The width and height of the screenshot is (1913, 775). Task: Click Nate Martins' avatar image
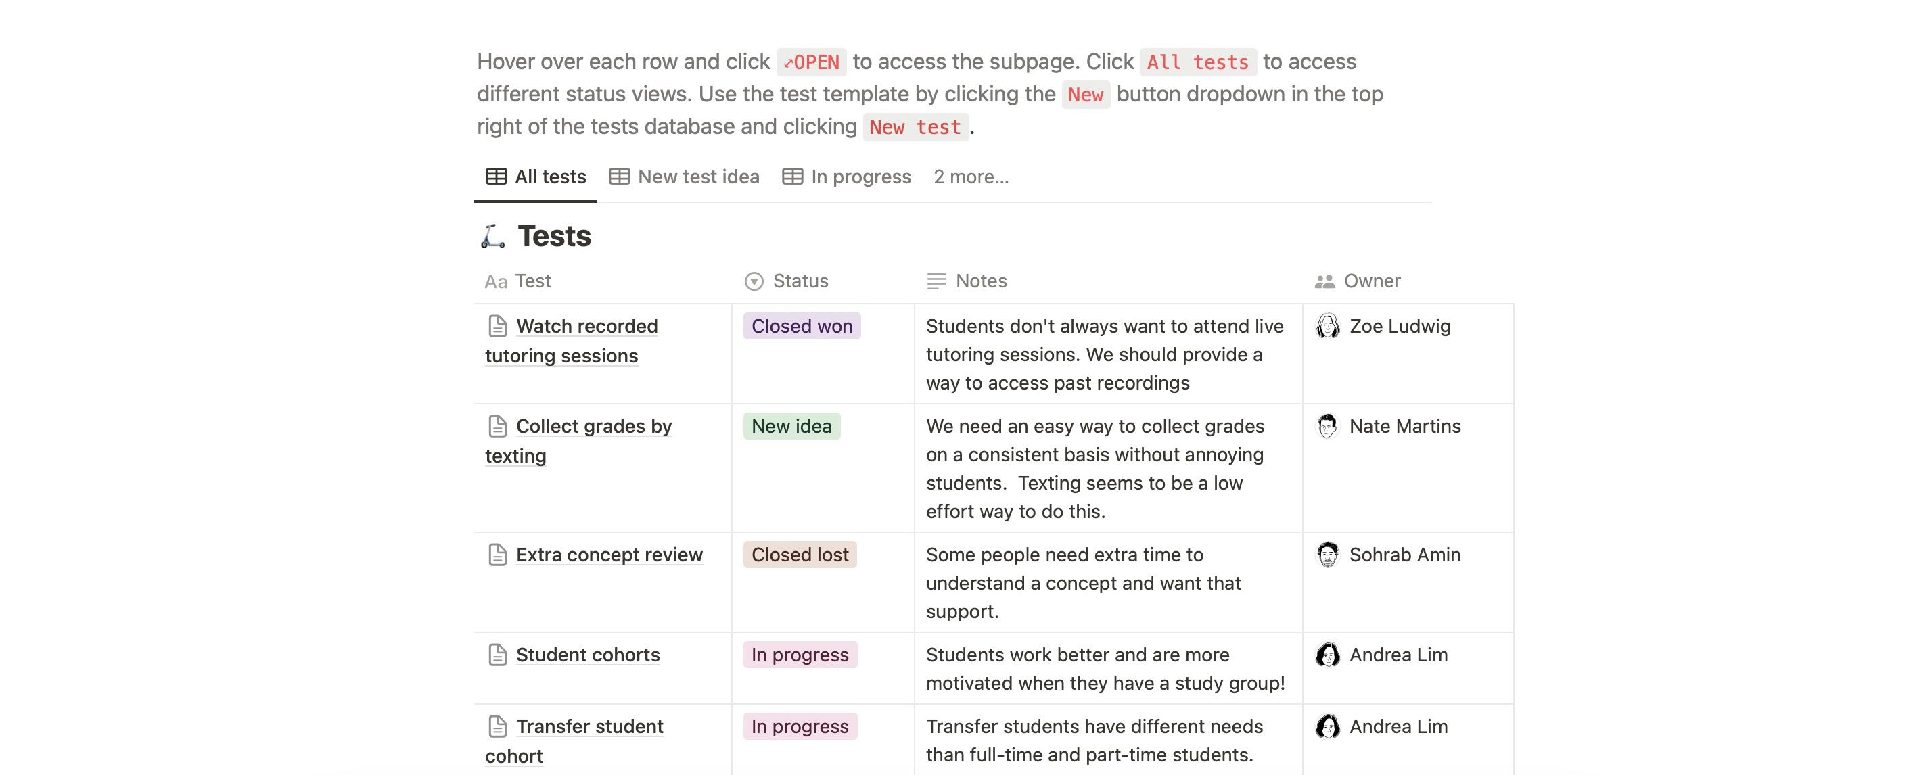tap(1327, 426)
